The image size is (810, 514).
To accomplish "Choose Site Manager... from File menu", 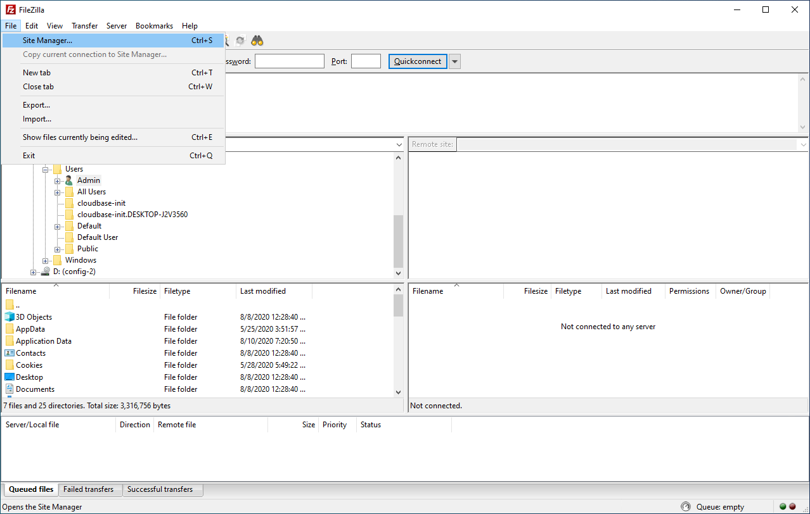I will click(113, 41).
